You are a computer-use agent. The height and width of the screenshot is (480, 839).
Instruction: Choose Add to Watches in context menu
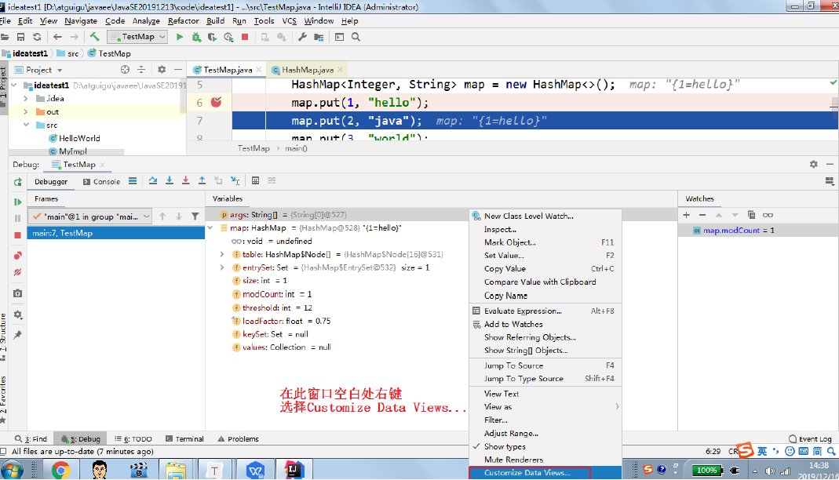click(513, 324)
